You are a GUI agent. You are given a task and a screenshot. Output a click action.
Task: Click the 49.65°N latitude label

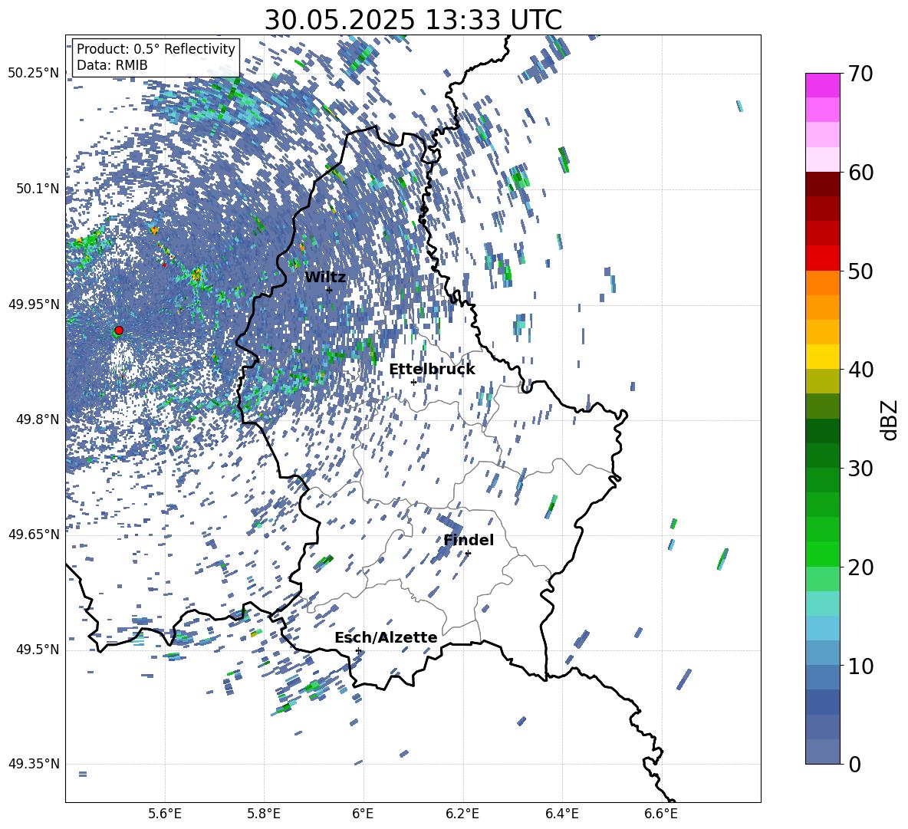tap(34, 535)
